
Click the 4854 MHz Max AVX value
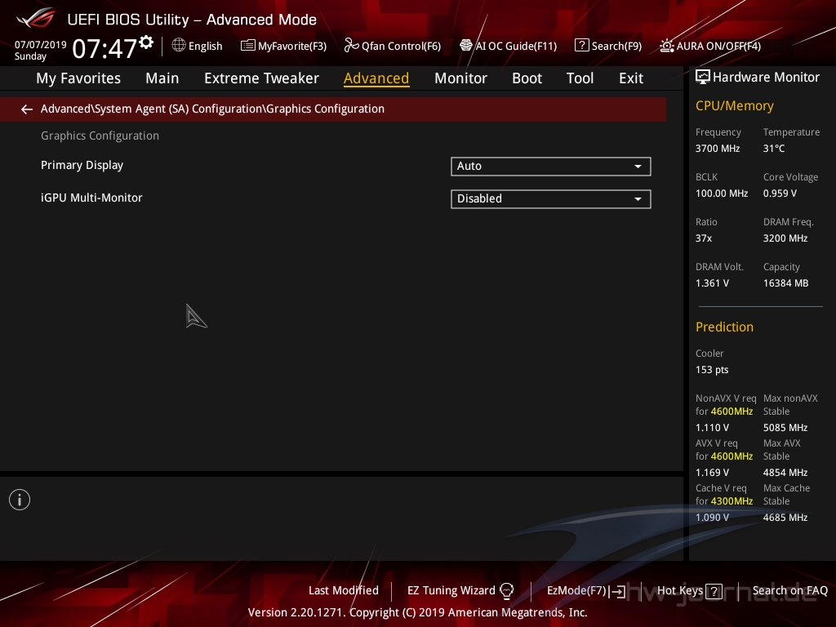[785, 473]
